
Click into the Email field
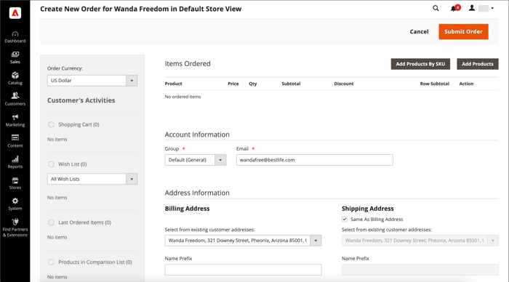(315, 160)
